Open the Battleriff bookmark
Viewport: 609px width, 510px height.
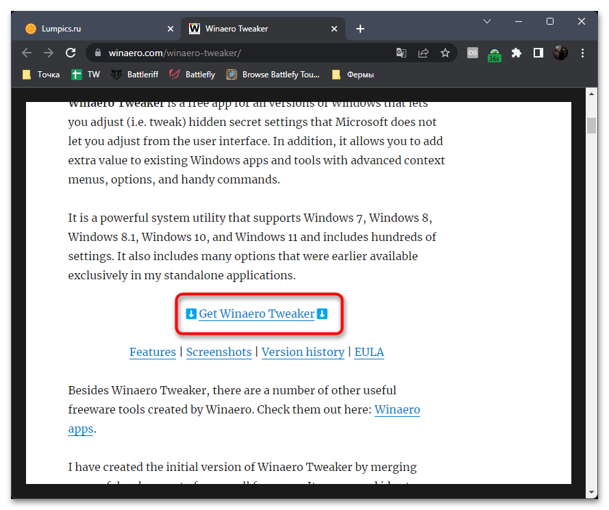pos(135,75)
